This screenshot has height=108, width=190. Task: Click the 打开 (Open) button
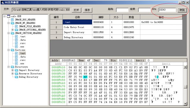click(77, 10)
